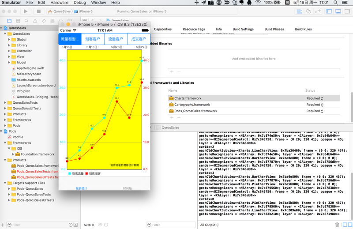Tap the 成交客户 segment in simulator
The height and width of the screenshot is (229, 353).
(139, 39)
